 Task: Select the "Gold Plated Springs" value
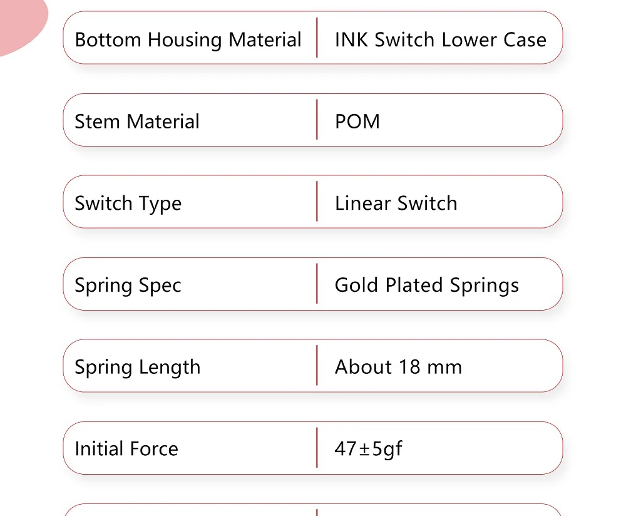[427, 286]
